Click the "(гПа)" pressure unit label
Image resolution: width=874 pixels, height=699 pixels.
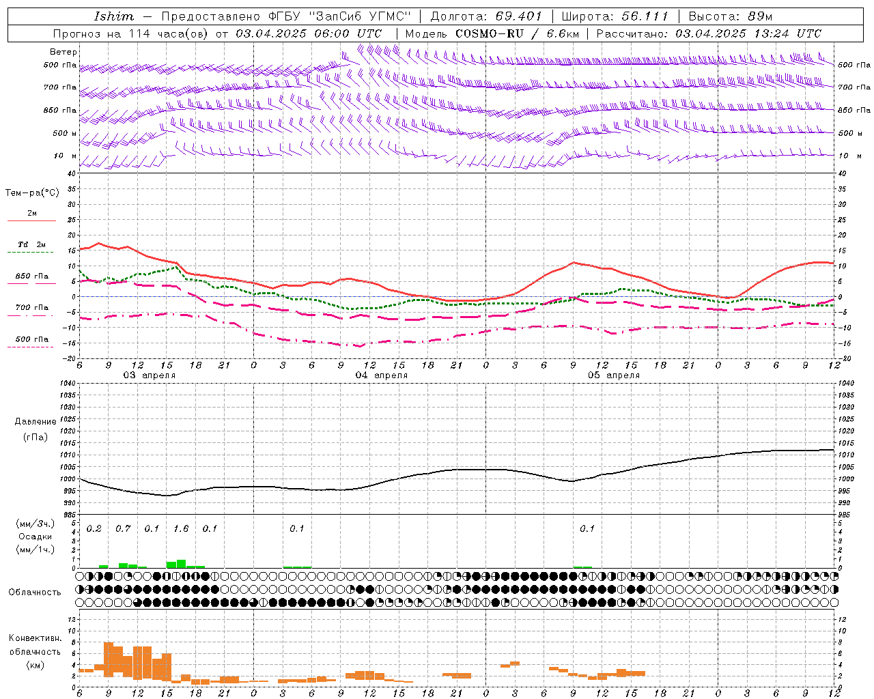[36, 438]
